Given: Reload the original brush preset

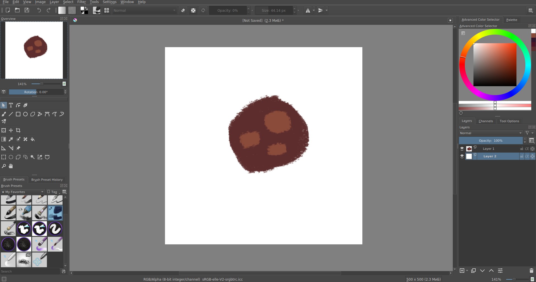Looking at the screenshot, I should pos(203,10).
